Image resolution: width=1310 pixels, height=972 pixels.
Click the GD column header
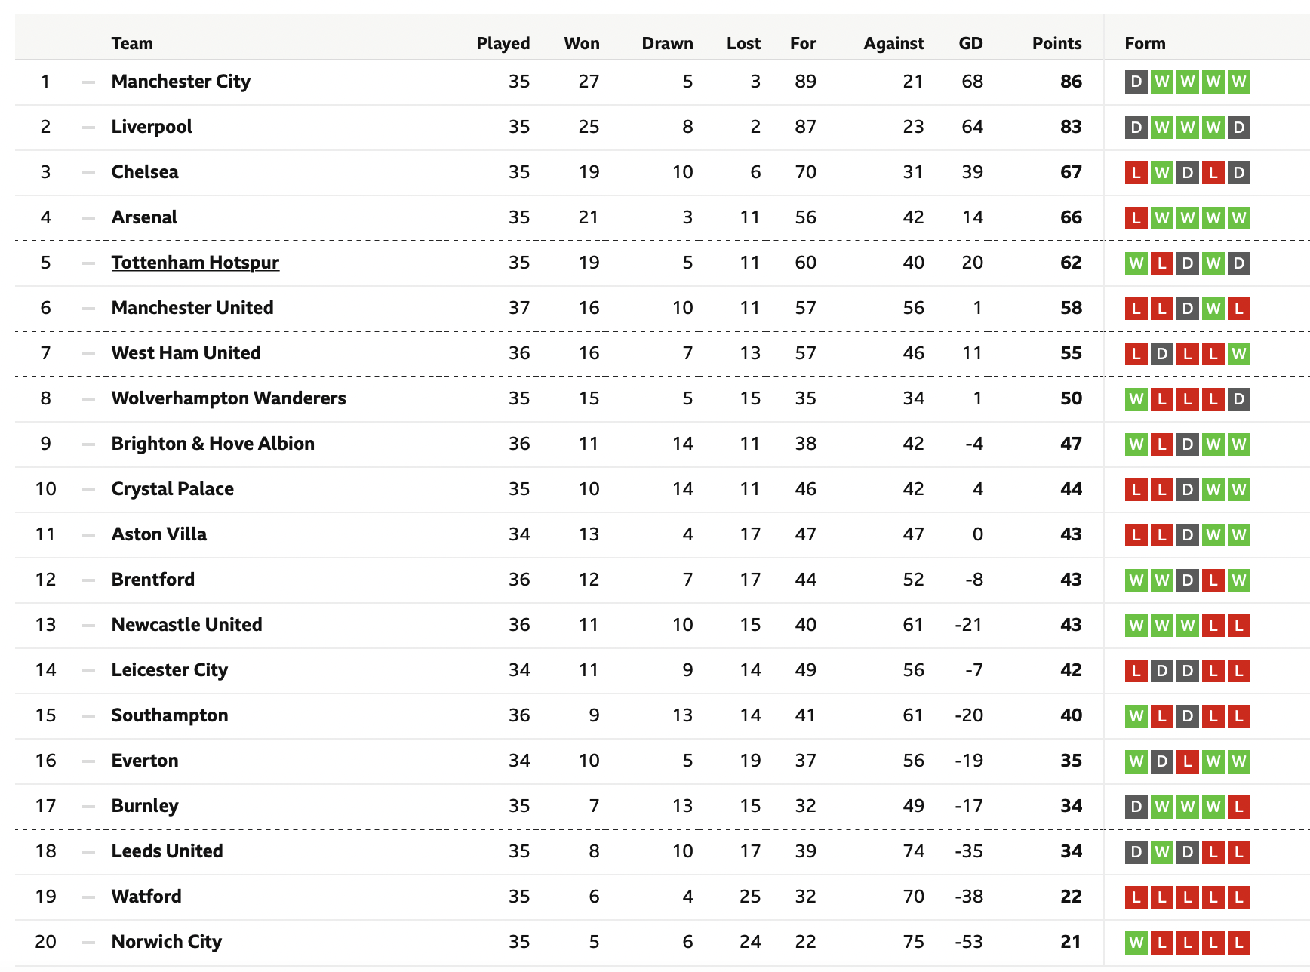point(970,43)
